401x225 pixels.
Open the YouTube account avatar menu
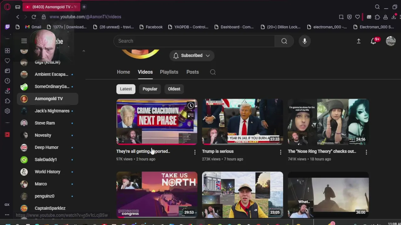391,41
